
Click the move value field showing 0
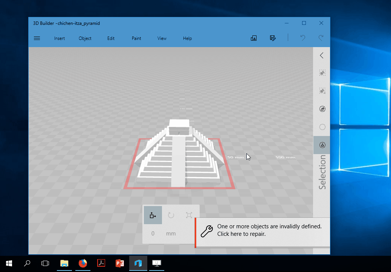pos(153,234)
